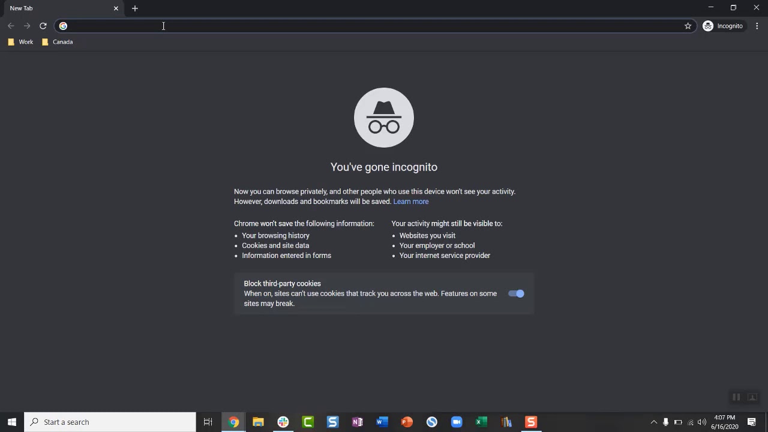Switch to Chrome on the taskbar

click(233, 422)
